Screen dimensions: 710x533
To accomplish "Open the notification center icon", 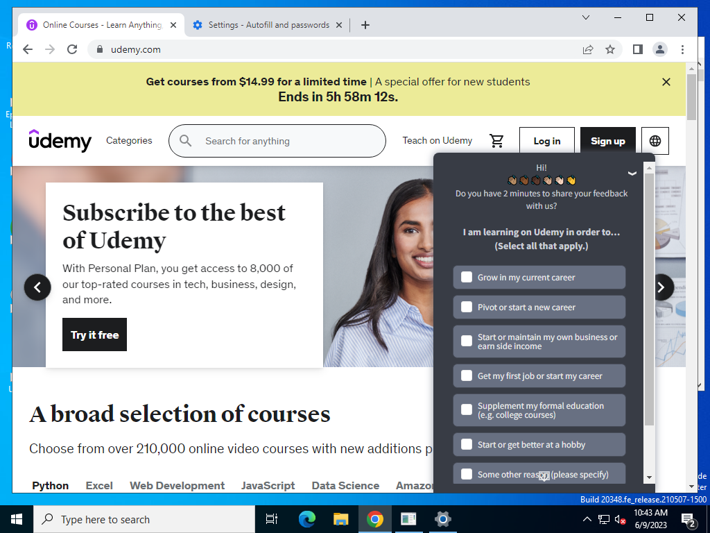I will (689, 519).
